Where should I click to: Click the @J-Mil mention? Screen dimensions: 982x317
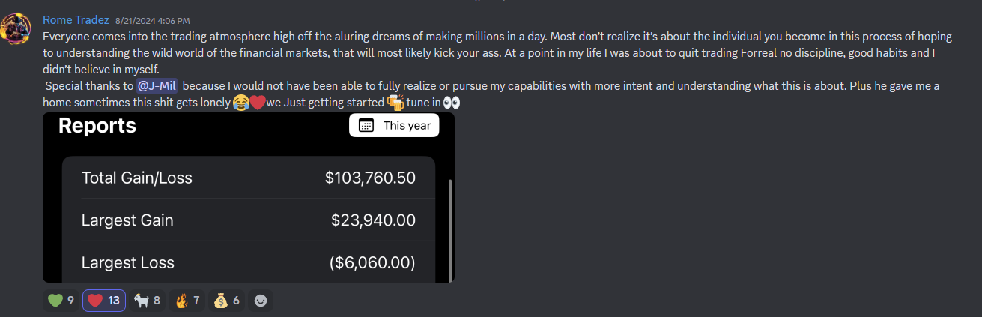[x=157, y=86]
